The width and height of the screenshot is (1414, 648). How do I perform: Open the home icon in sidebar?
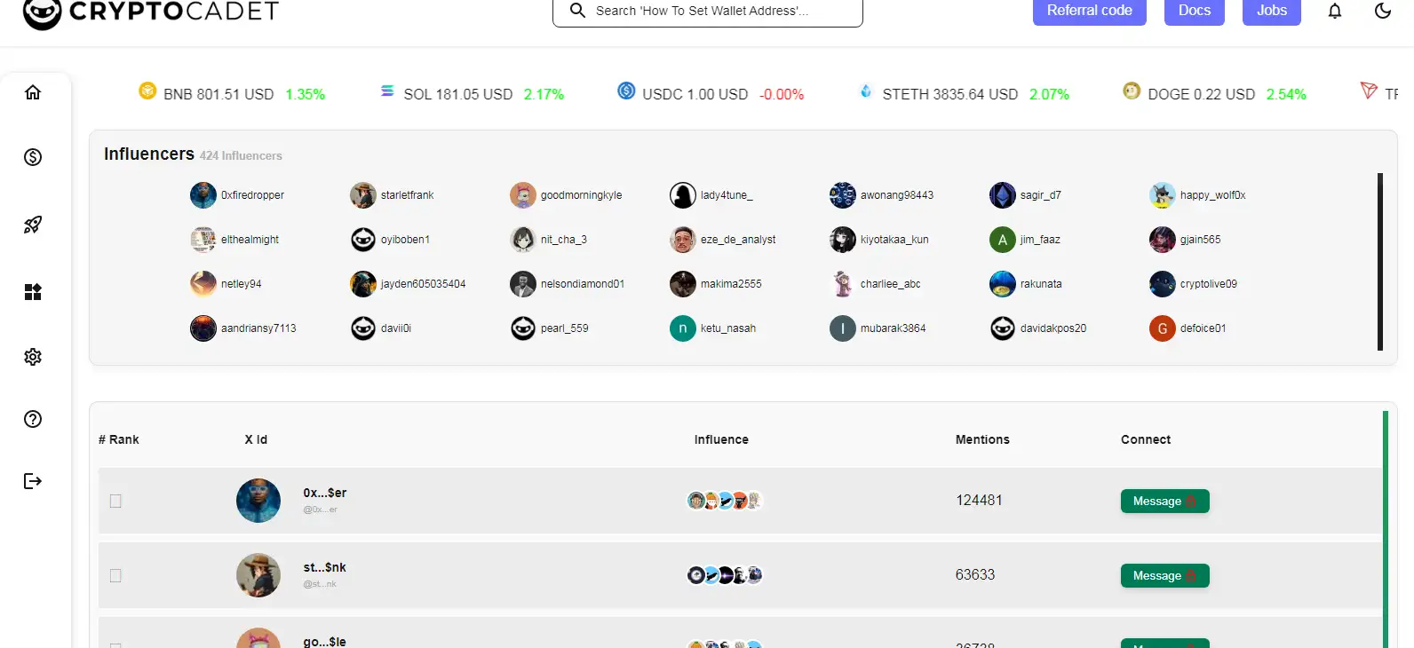coord(33,92)
